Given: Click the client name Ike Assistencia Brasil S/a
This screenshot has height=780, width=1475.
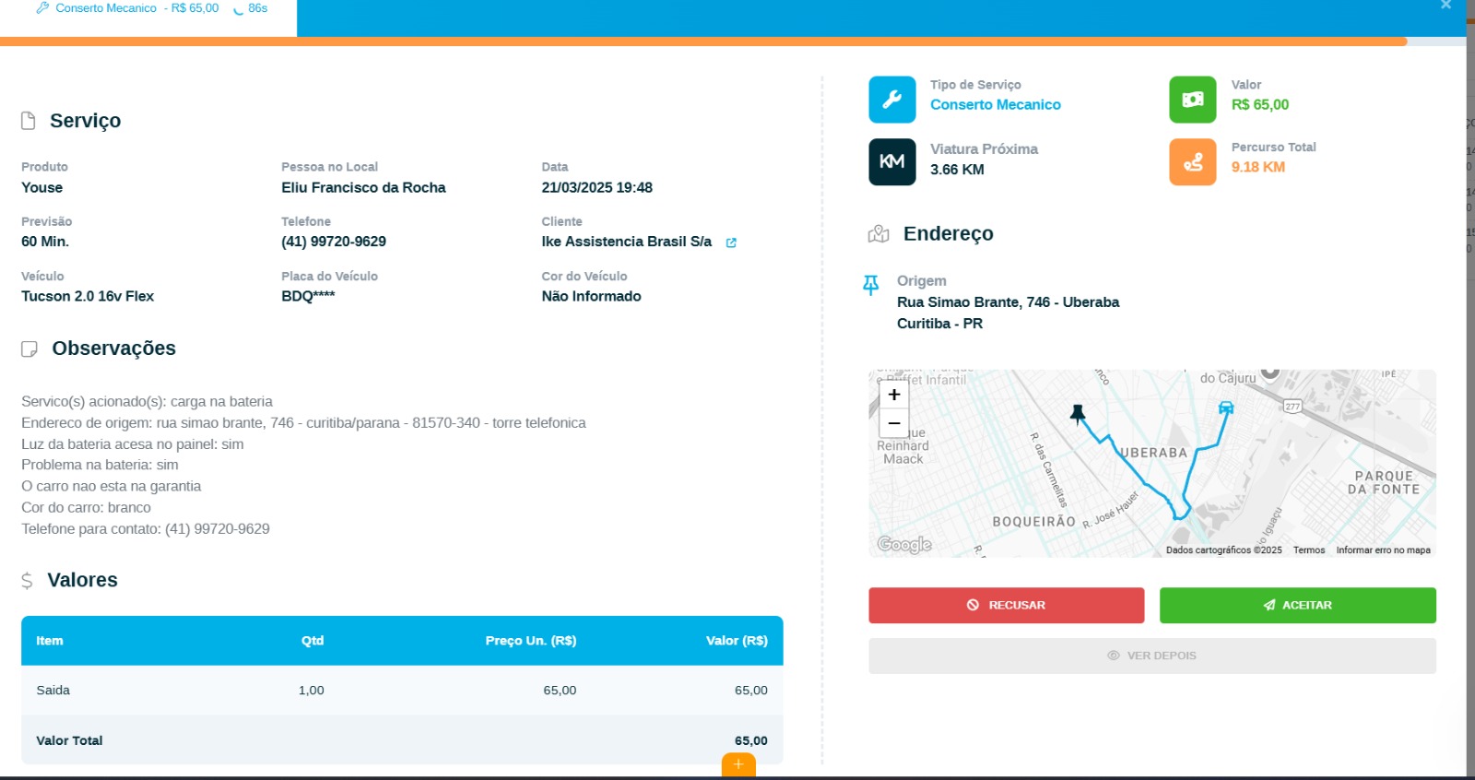Looking at the screenshot, I should coord(627,242).
